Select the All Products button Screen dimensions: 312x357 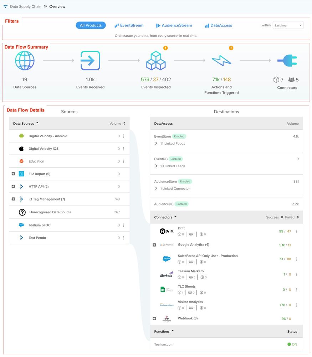coord(91,25)
